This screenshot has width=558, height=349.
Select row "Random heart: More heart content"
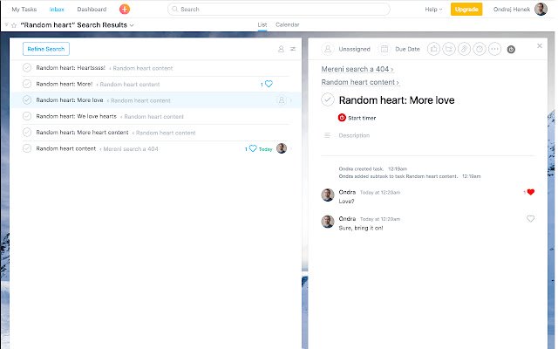(x=155, y=132)
